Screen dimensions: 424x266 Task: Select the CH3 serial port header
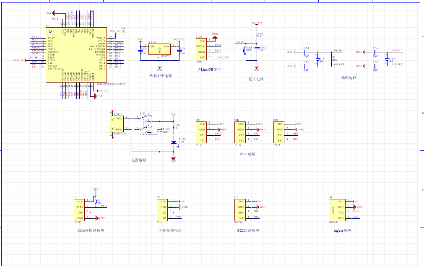point(279,132)
